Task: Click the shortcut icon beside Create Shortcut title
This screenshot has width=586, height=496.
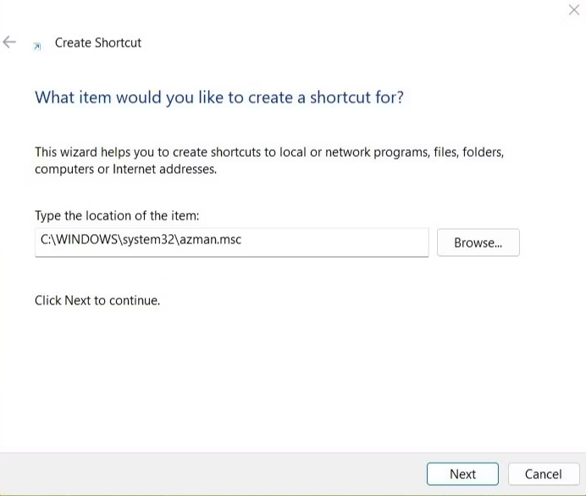Action: tap(37, 46)
